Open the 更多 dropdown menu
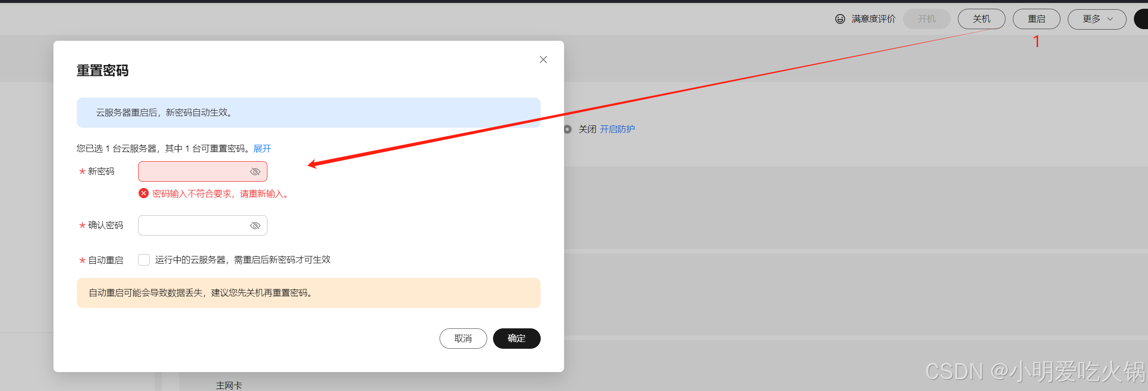This screenshot has width=1148, height=391. click(x=1096, y=19)
